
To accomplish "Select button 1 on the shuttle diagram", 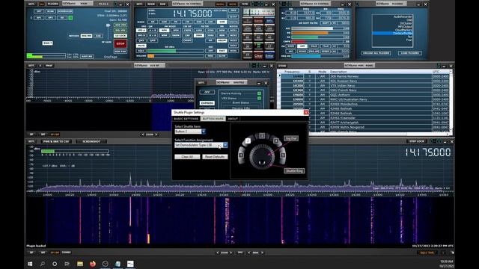I will 241,155.
